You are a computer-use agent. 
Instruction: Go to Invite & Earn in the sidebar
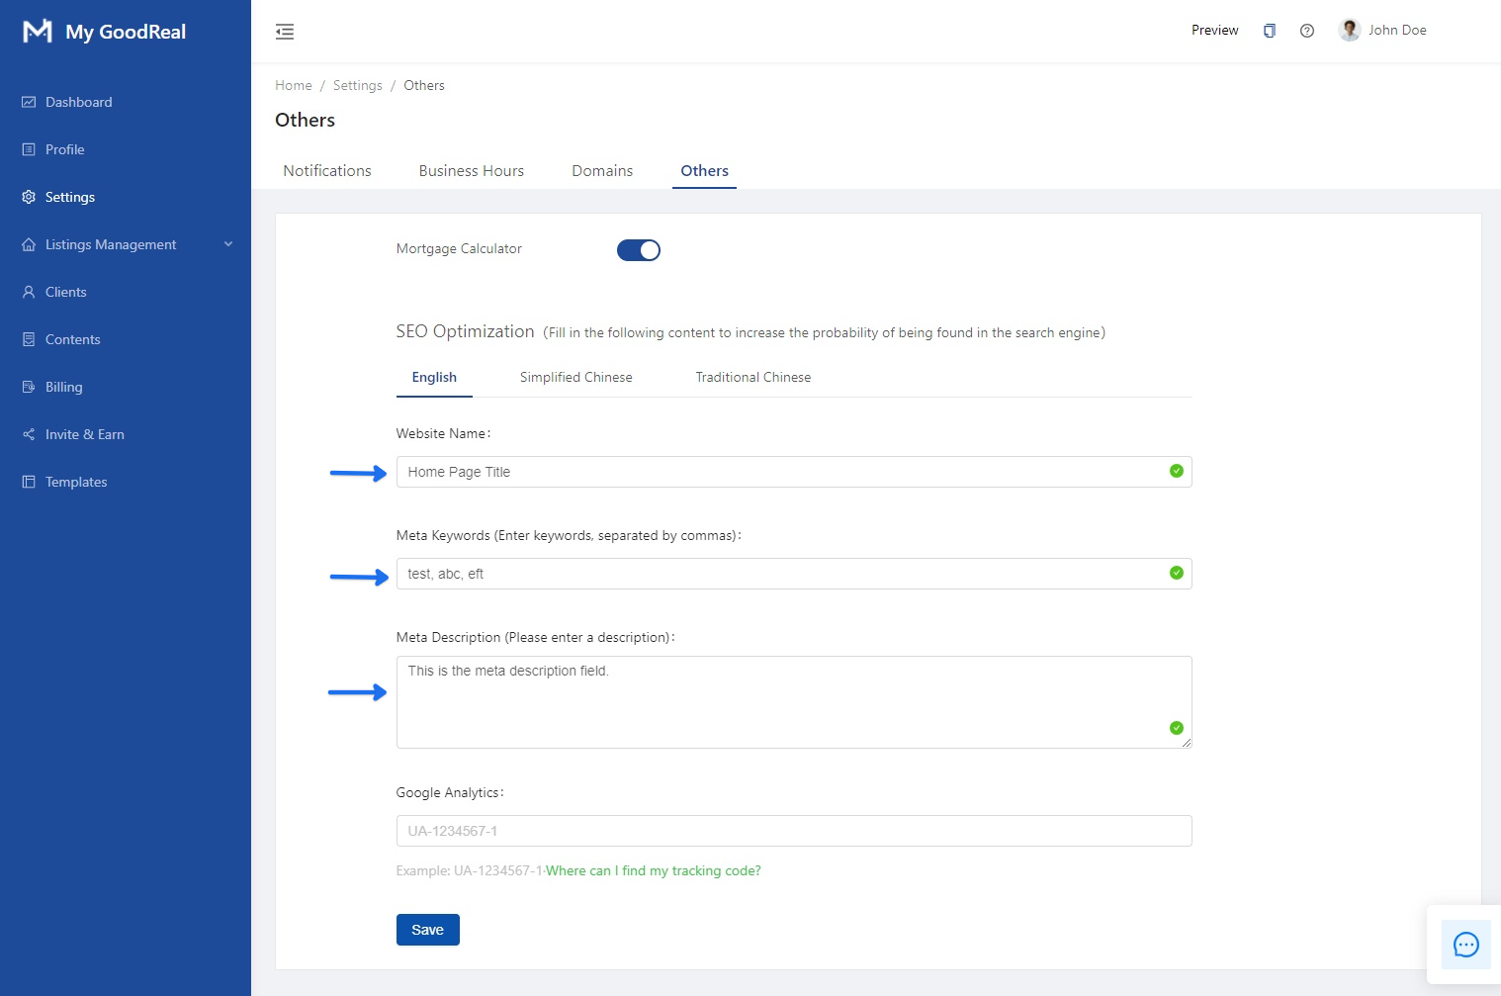point(84,434)
